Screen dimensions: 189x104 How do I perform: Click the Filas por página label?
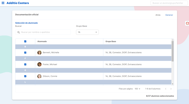click(126, 89)
